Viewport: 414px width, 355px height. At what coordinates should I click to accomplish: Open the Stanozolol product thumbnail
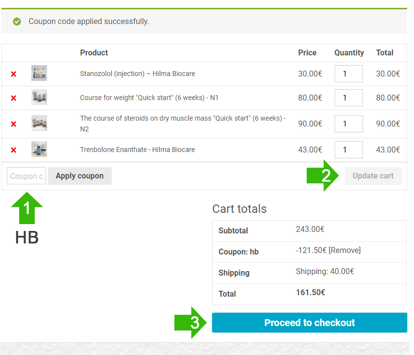pos(39,74)
